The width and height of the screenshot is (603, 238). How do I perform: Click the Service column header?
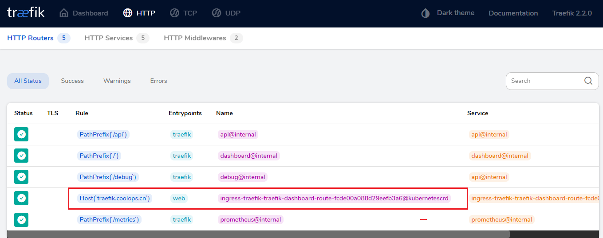(478, 113)
